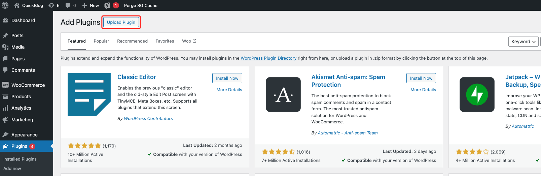Open the WordPress logo menu

[5, 5]
